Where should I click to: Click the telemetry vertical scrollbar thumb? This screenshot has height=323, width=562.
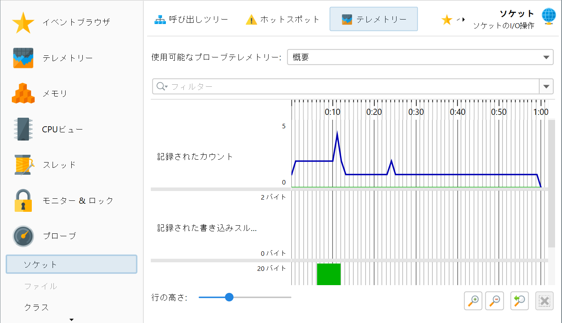click(x=551, y=184)
